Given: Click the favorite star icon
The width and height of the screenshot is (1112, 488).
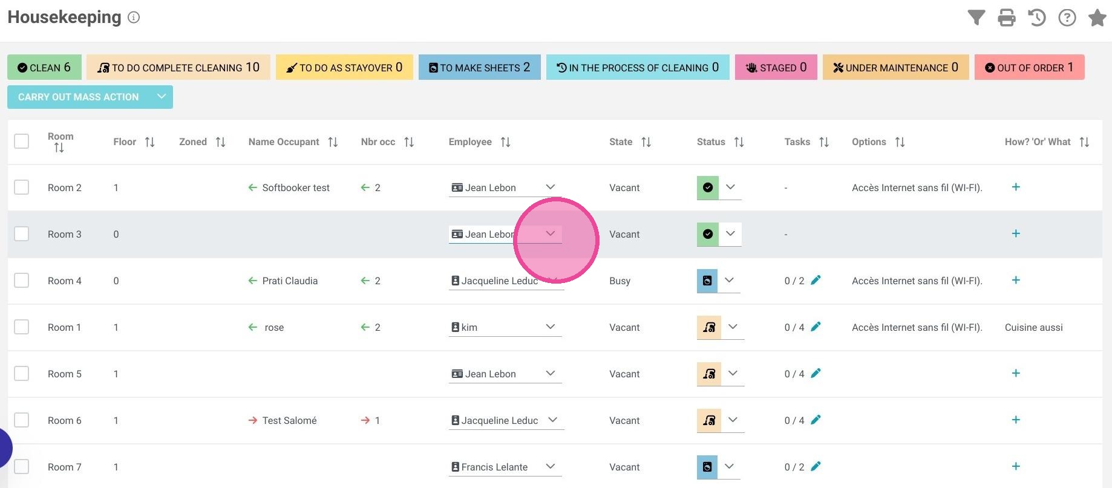Looking at the screenshot, I should coord(1097,18).
